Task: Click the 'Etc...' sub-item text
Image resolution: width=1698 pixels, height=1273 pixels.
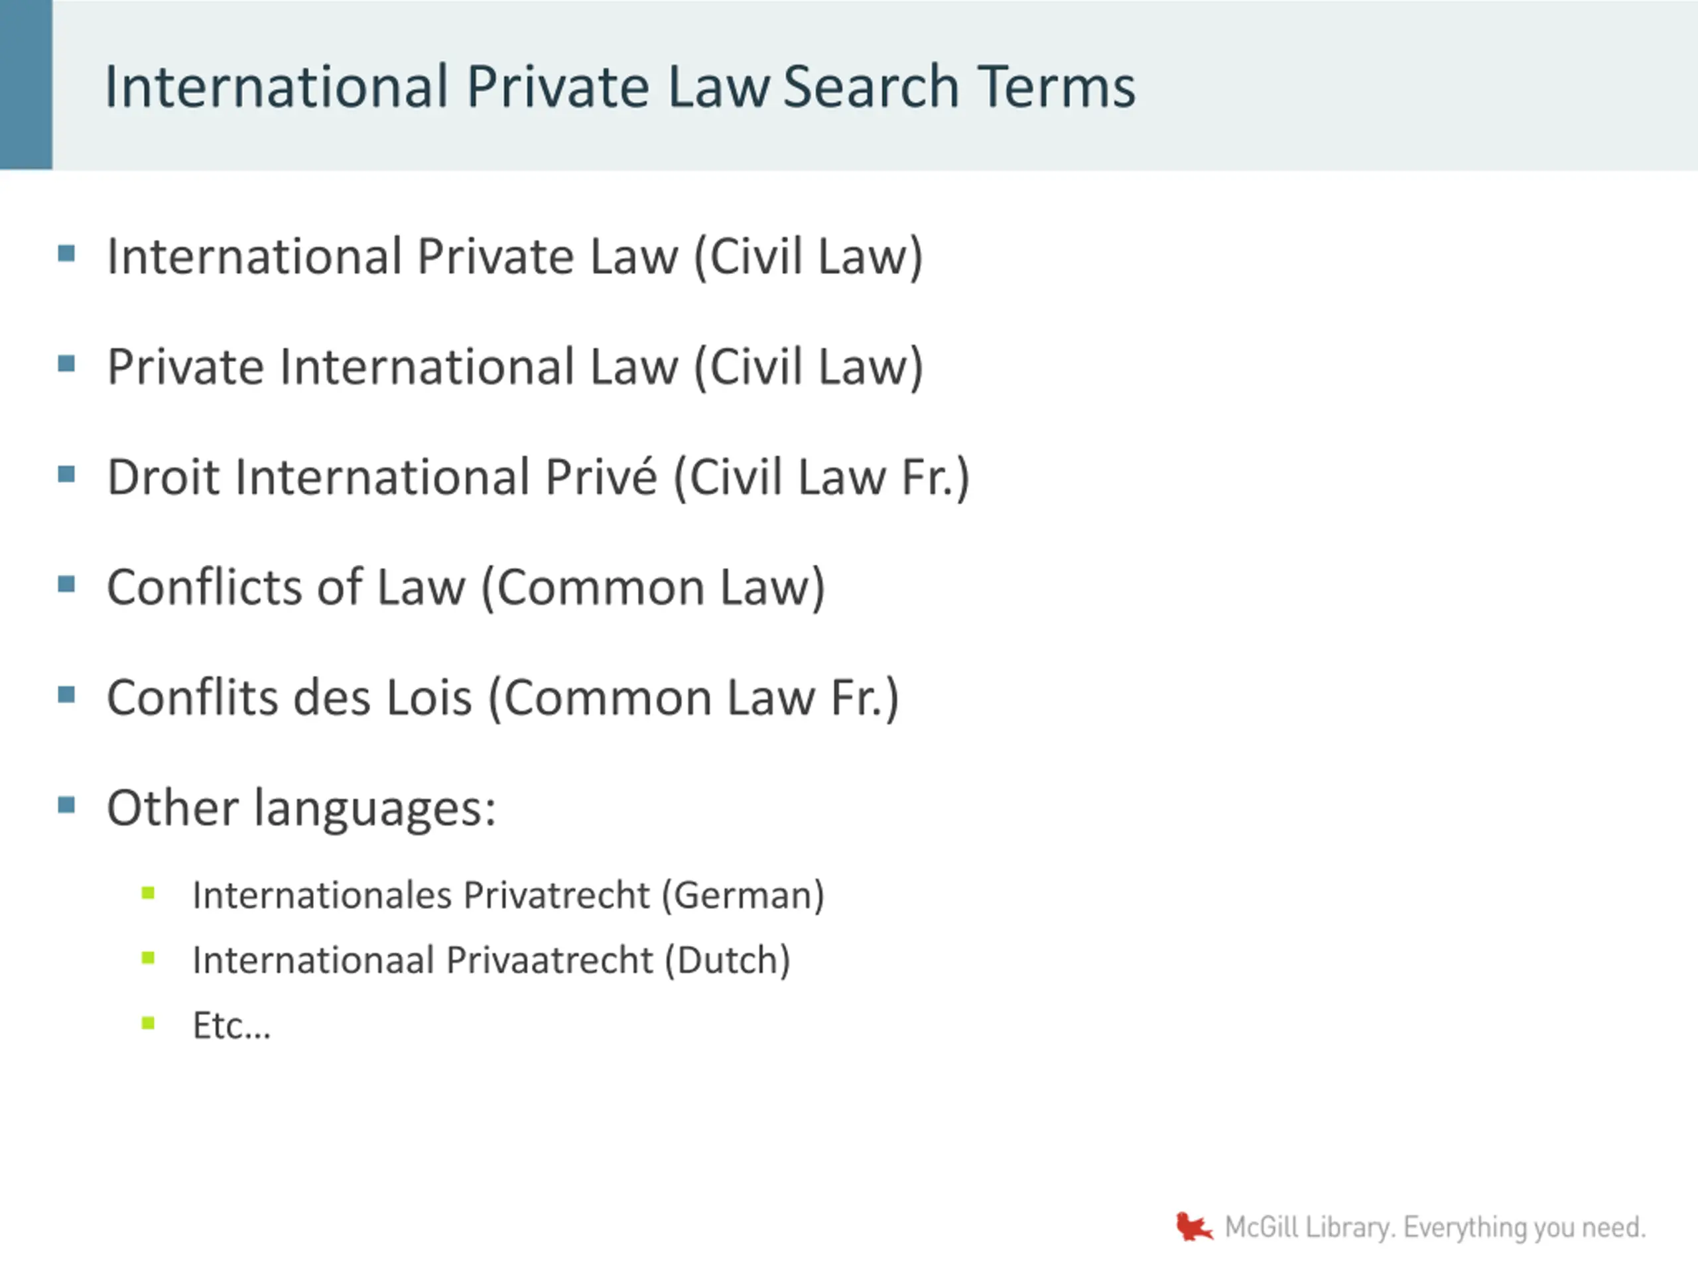Action: (231, 1026)
